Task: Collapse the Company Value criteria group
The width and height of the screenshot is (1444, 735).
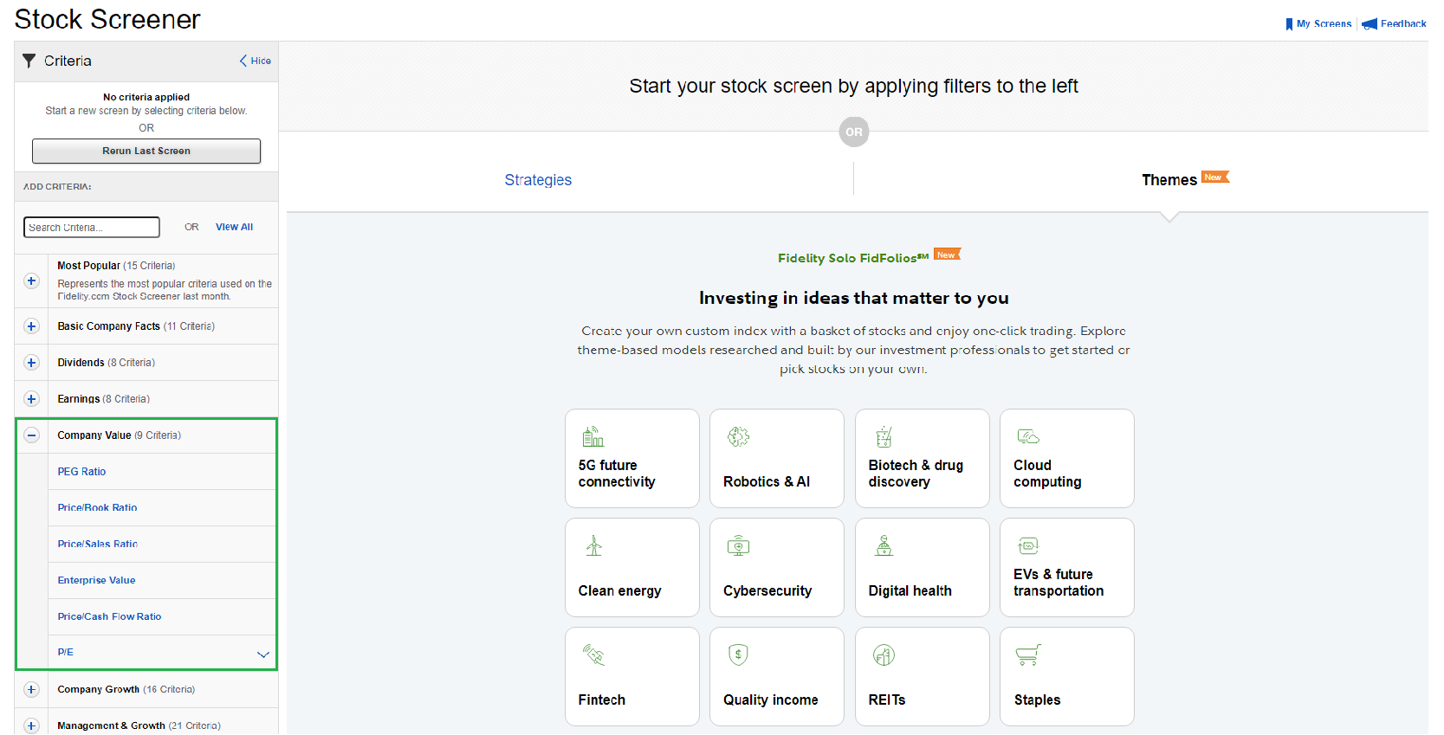Action: pos(32,435)
